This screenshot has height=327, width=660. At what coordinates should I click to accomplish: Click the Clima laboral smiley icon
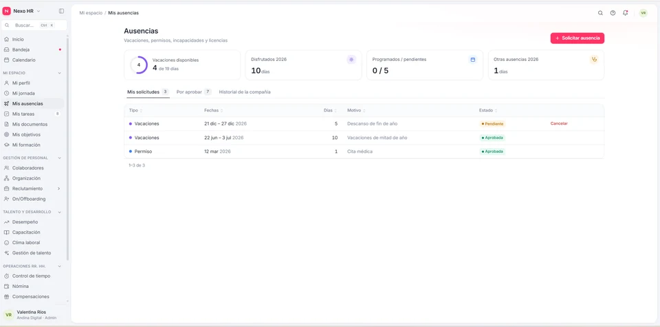(x=6, y=243)
